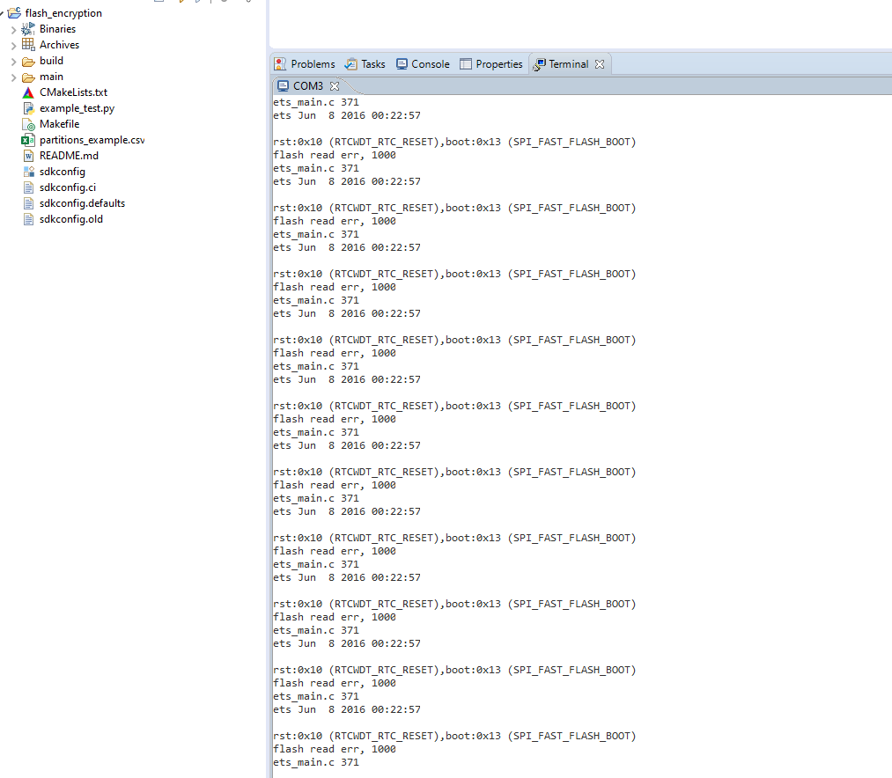Select the Properties tab
The width and height of the screenshot is (892, 778).
pos(490,63)
